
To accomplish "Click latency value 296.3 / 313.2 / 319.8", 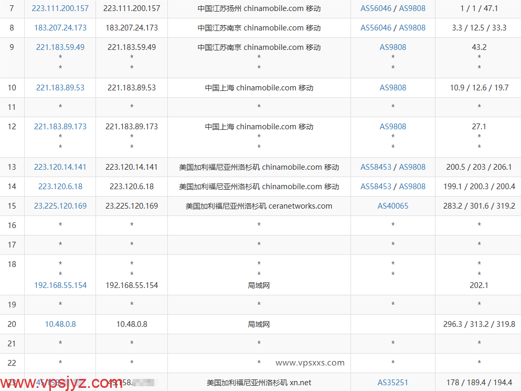I will pos(479,324).
